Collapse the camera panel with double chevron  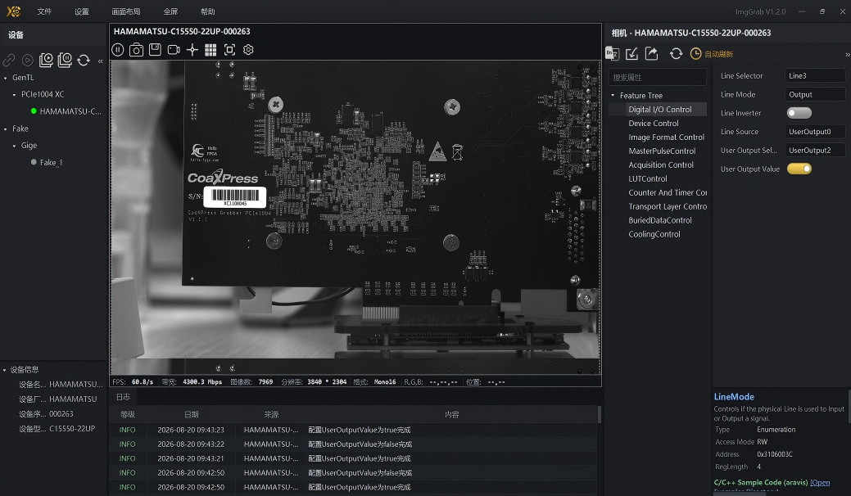tap(847, 54)
